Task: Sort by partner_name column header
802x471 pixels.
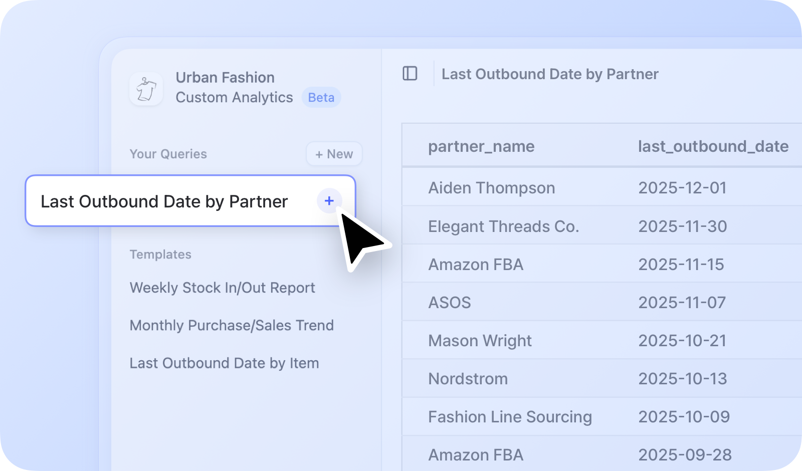Action: (x=481, y=146)
